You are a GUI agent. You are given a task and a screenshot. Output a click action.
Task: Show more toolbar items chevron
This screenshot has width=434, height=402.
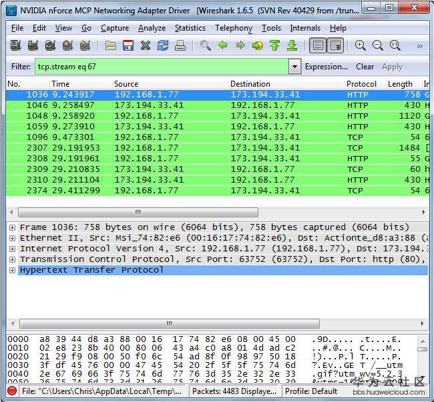[x=419, y=46]
